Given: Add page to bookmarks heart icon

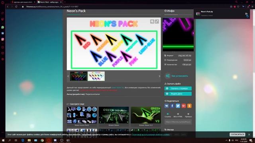Looking at the screenshot, I should coord(238,7).
